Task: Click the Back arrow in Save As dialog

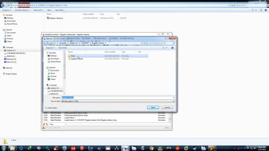Action: [46, 43]
